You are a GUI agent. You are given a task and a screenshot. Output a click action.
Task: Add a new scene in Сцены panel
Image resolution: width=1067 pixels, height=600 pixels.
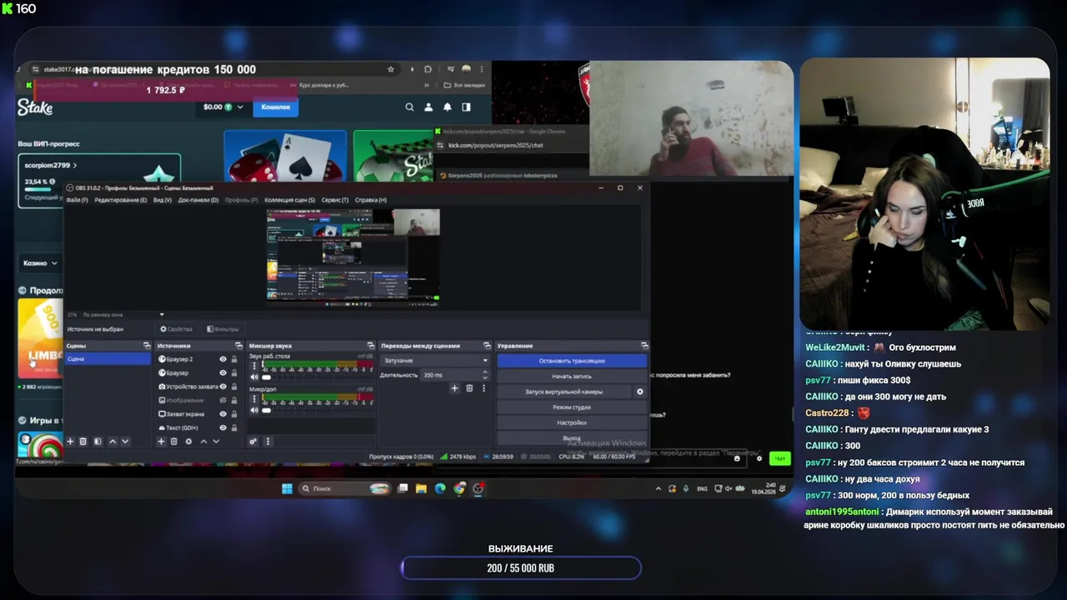click(x=70, y=442)
